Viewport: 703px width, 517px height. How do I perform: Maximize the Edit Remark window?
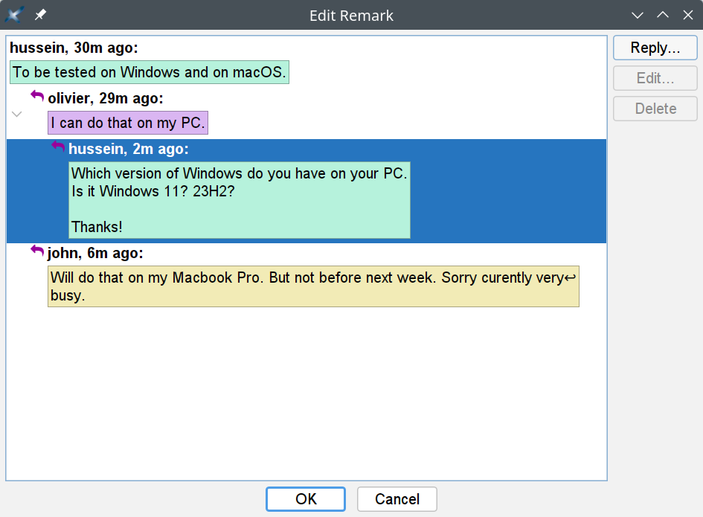click(663, 15)
